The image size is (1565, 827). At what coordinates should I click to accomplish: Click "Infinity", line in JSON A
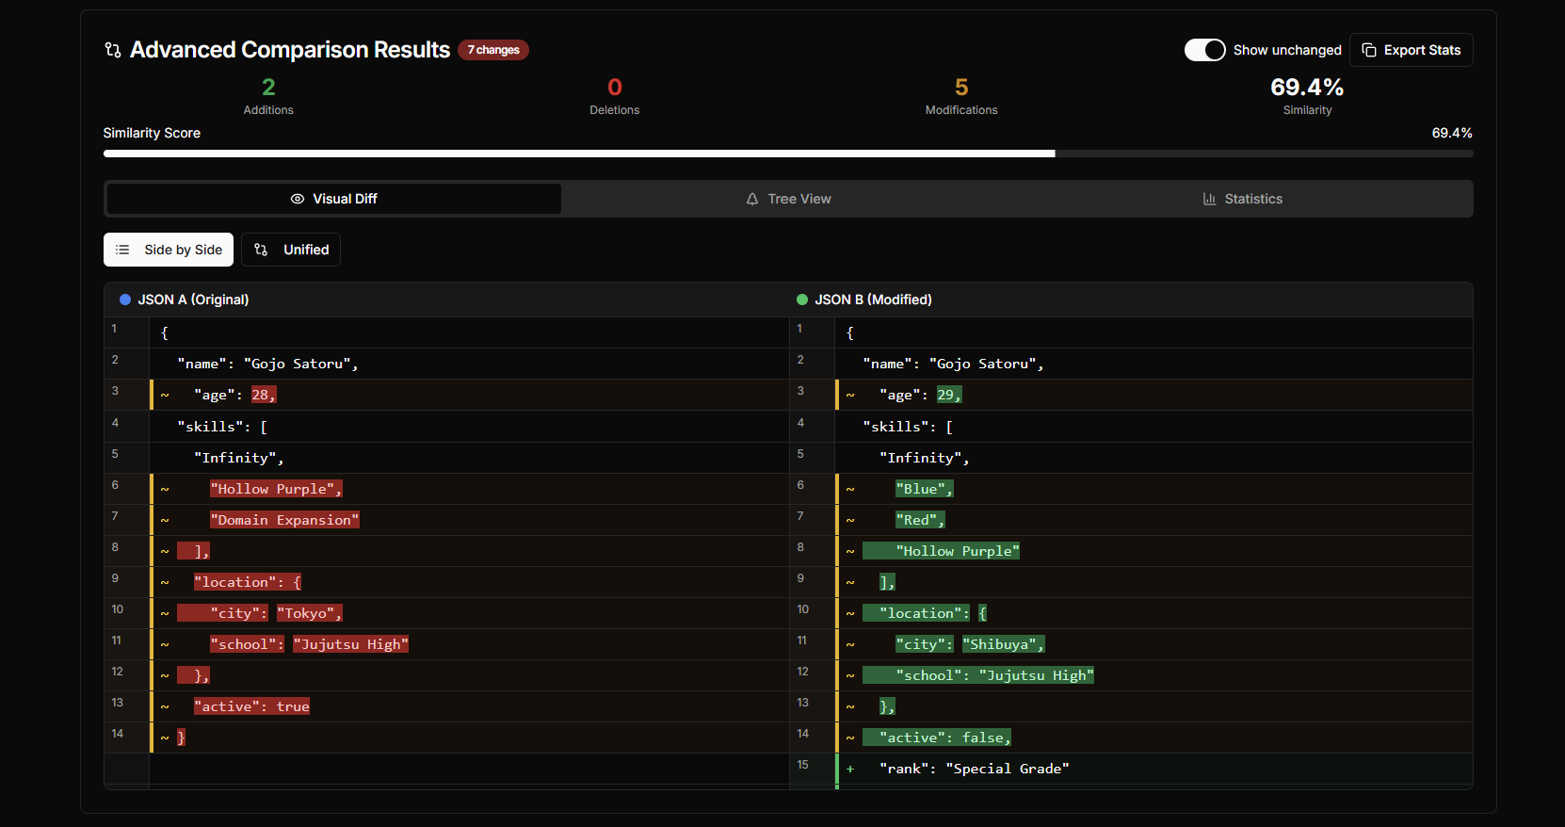(x=470, y=458)
